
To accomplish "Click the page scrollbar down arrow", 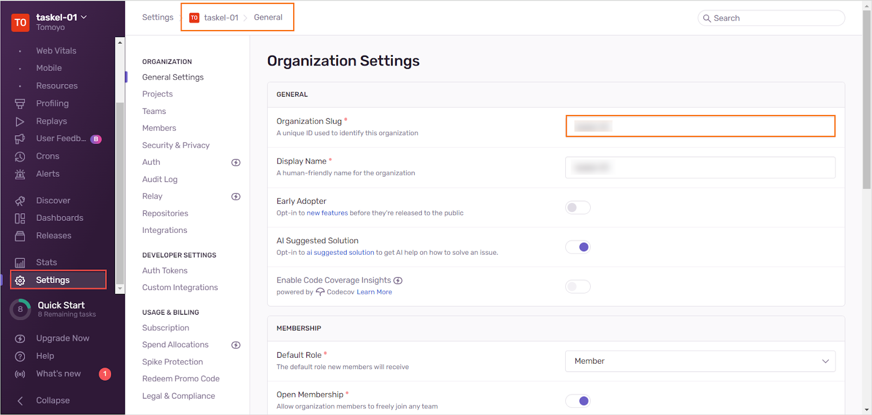I will point(867,410).
